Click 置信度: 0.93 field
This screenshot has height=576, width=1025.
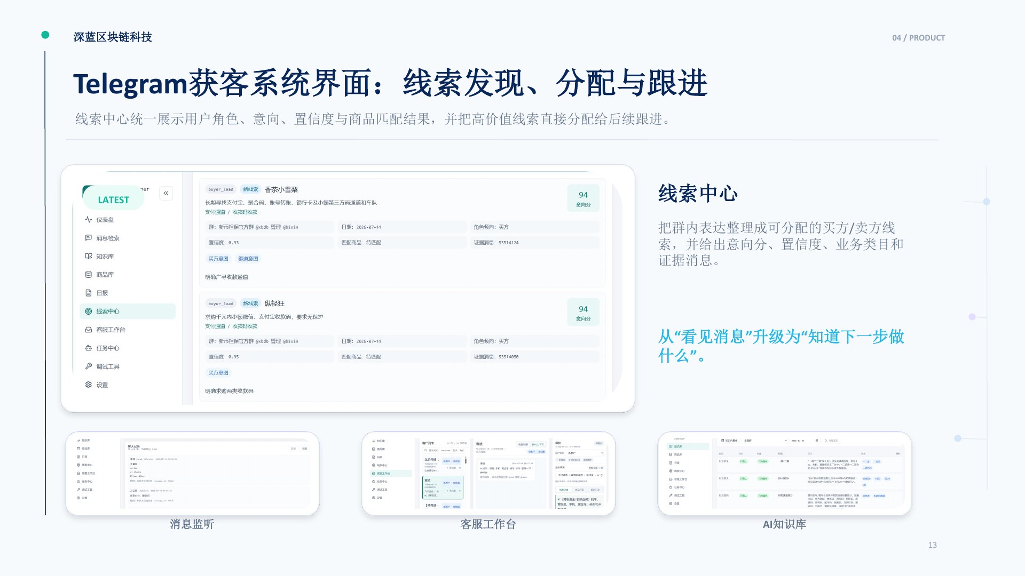(x=270, y=243)
